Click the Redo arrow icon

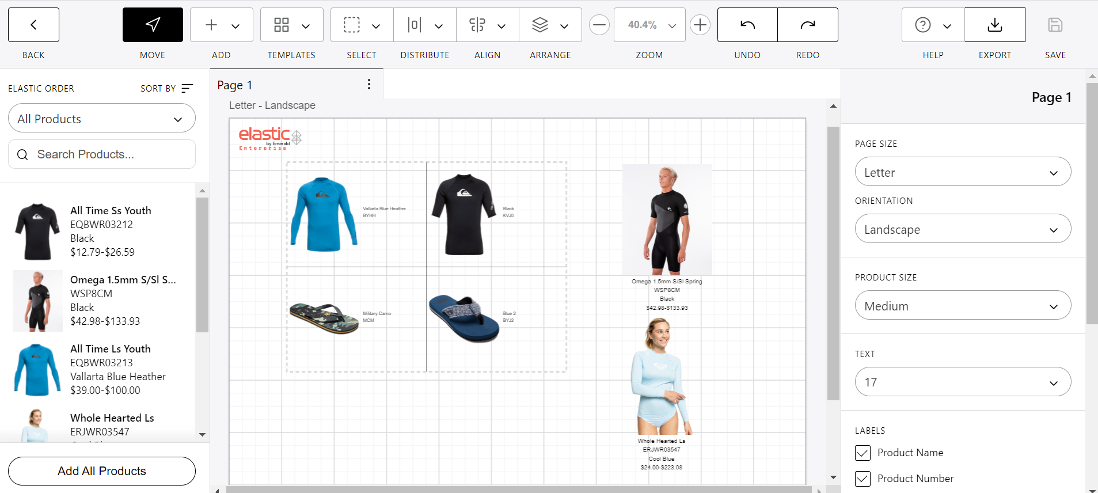pyautogui.click(x=807, y=25)
